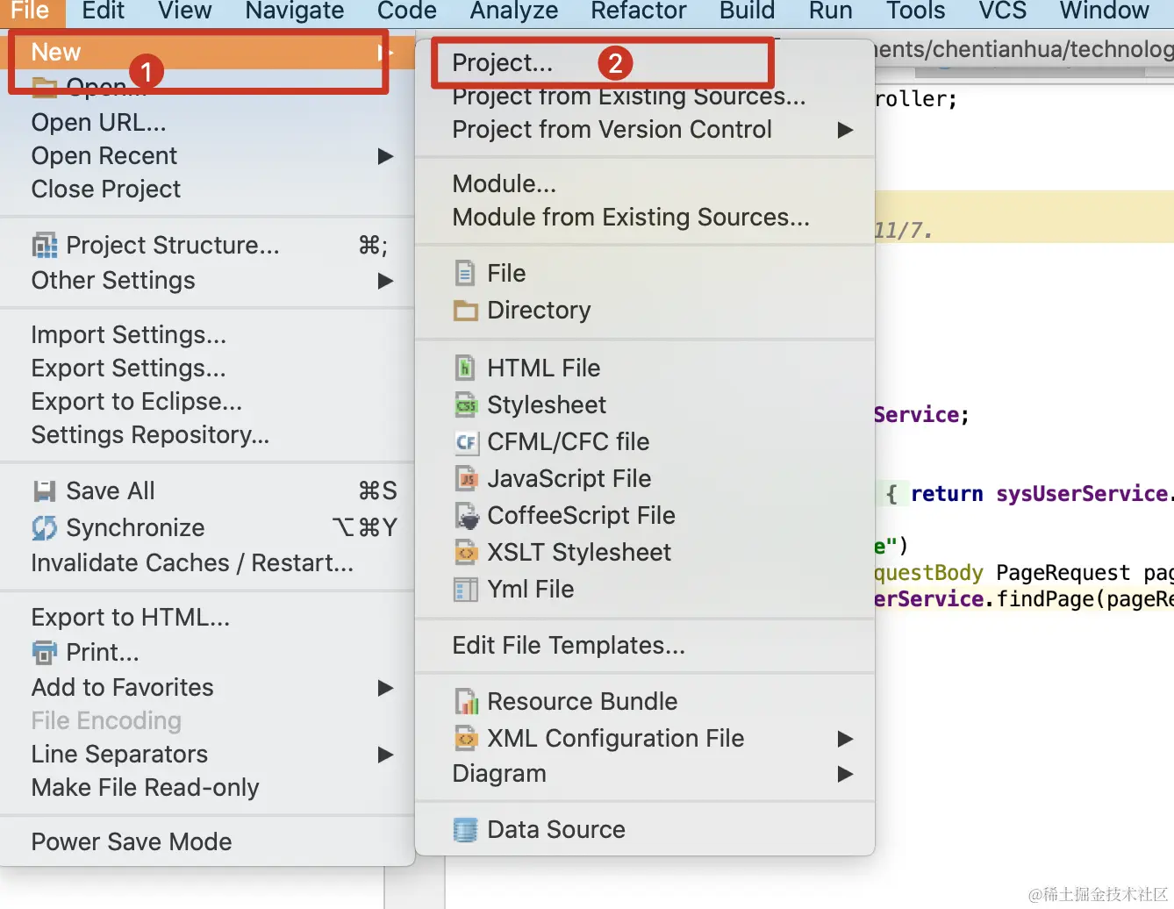The height and width of the screenshot is (909, 1174).
Task: Toggle Power Save Mode
Action: tap(132, 842)
